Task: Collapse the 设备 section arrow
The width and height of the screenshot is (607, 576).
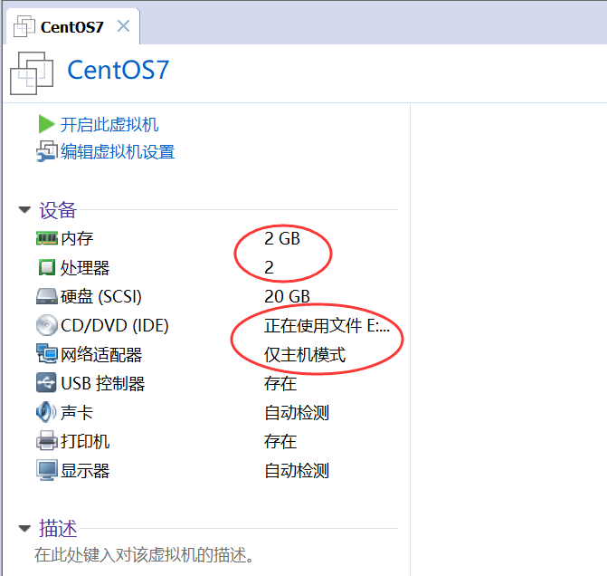Action: tap(24, 210)
